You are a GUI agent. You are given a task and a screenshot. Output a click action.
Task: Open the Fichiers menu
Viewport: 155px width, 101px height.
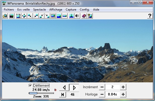[x=9, y=10]
